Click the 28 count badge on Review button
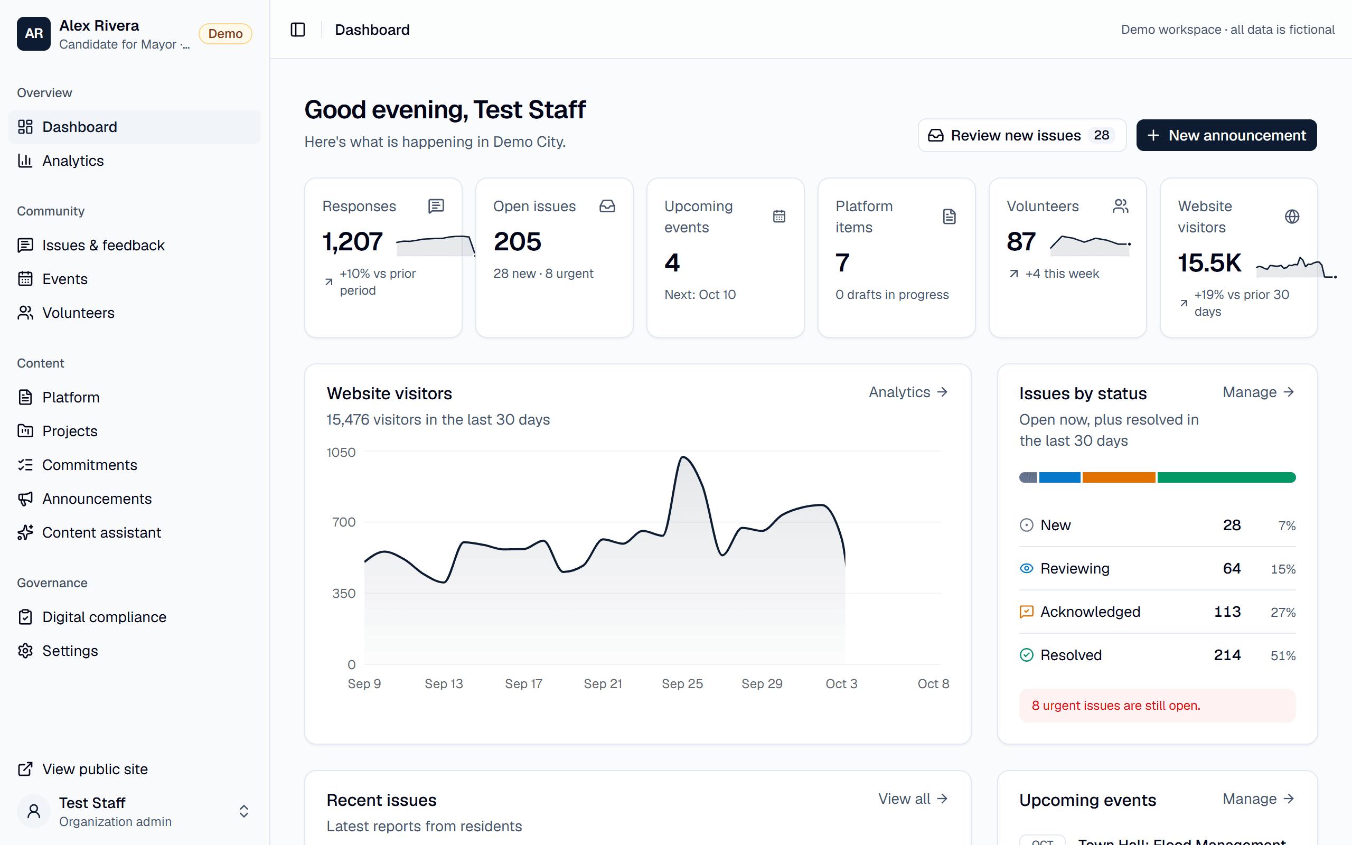The height and width of the screenshot is (845, 1352). point(1101,135)
